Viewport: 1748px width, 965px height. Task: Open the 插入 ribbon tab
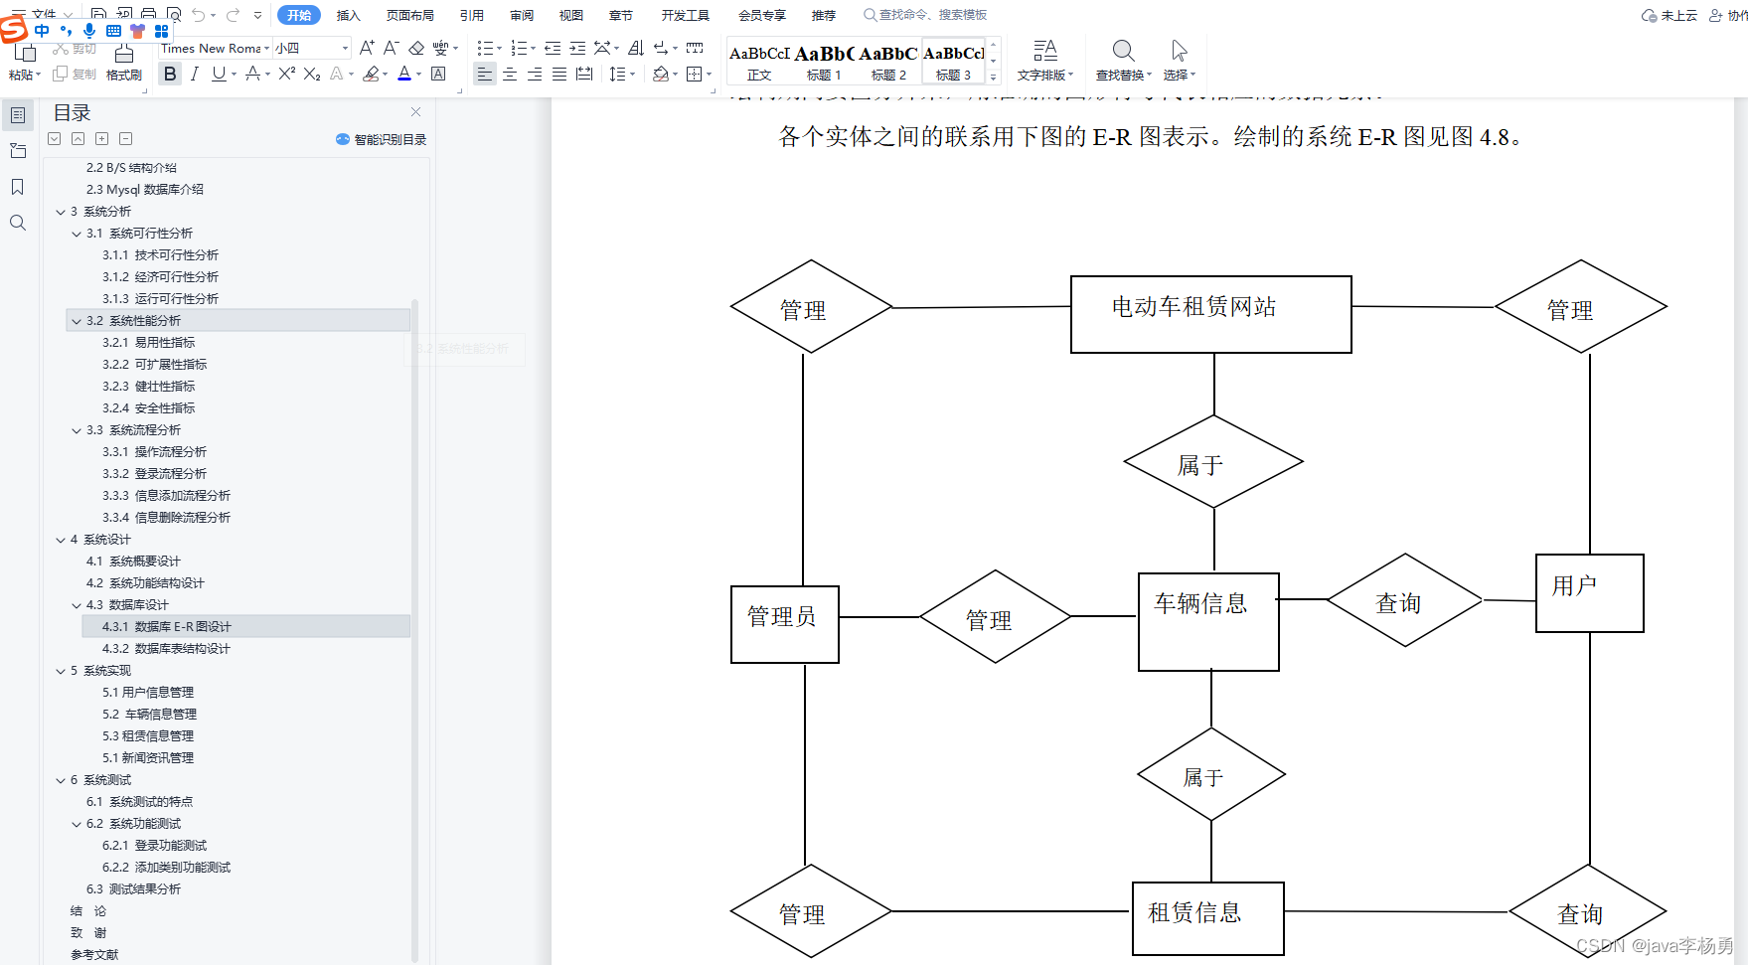348,15
